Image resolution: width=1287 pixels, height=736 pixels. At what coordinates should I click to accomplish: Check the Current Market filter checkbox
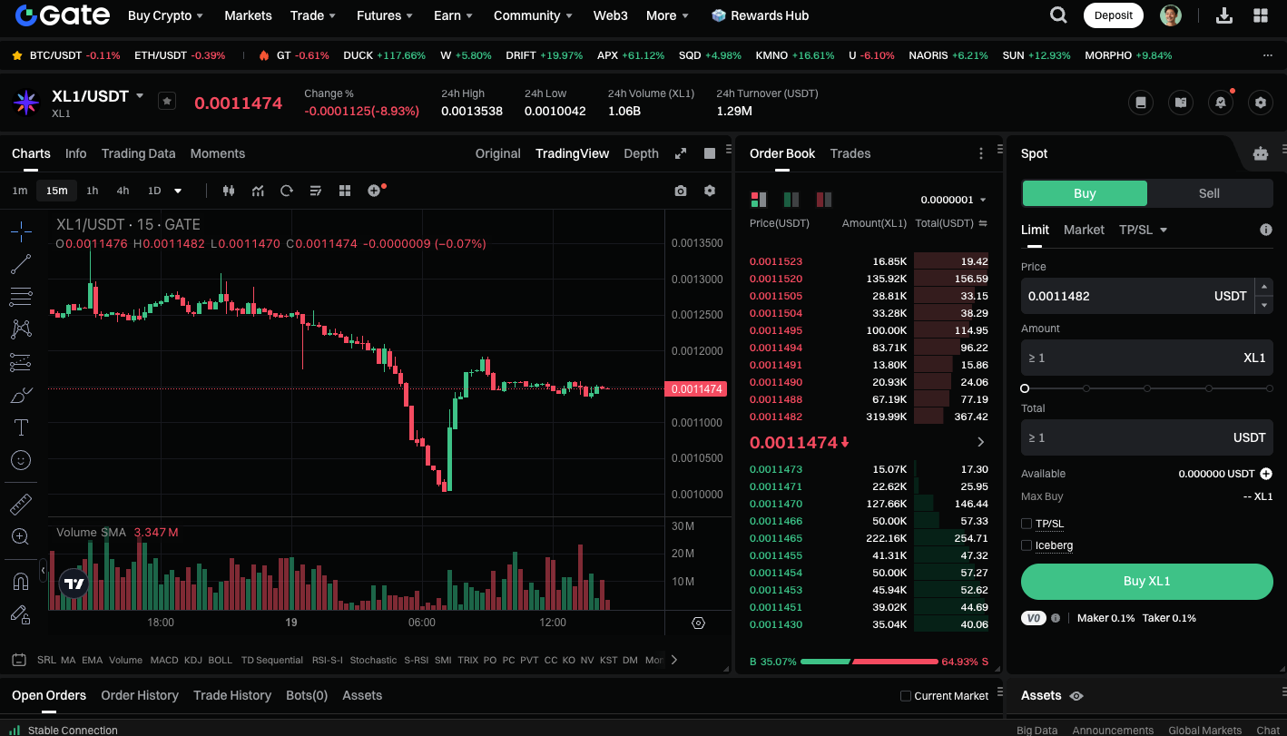[905, 696]
